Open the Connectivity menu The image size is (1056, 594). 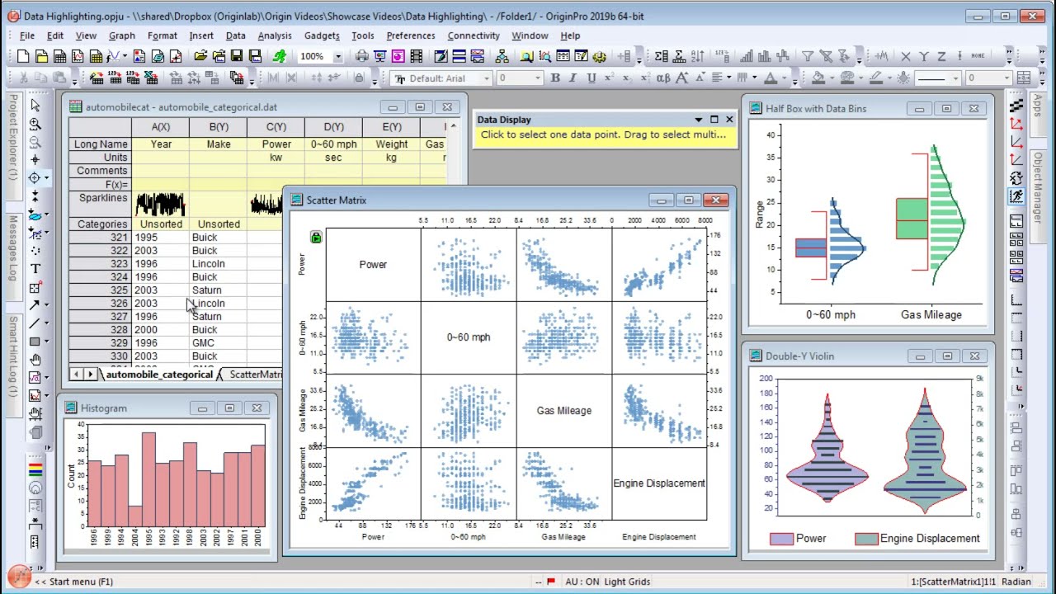click(474, 35)
